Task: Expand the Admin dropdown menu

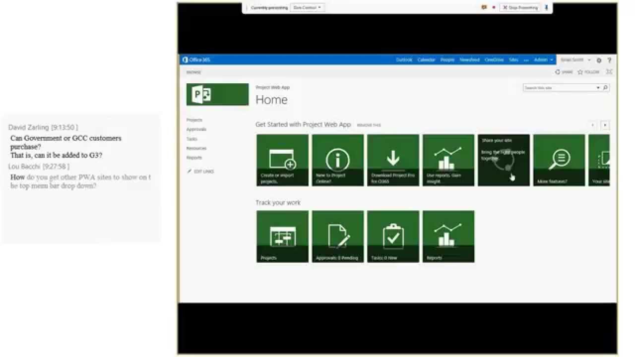Action: [543, 60]
